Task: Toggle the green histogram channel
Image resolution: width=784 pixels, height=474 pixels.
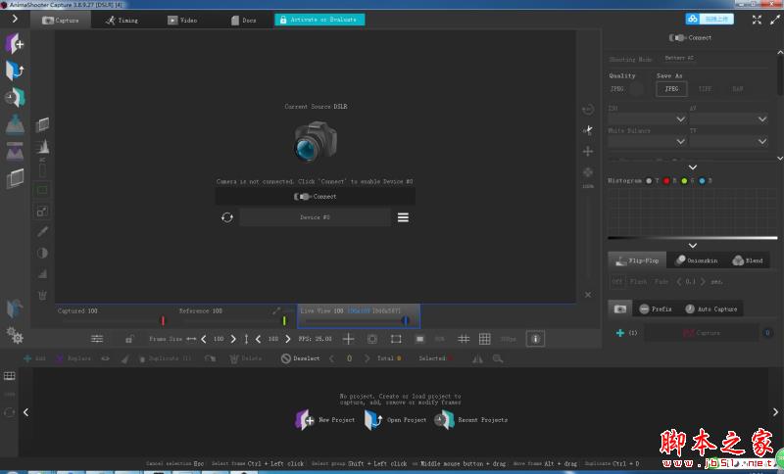Action: pos(684,181)
